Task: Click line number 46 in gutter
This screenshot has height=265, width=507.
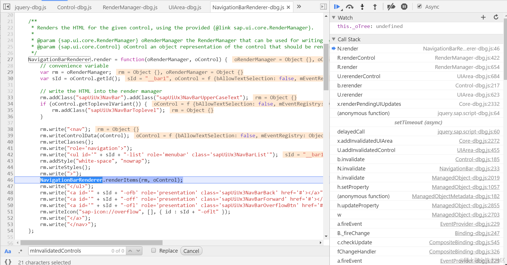Action: (10, 180)
